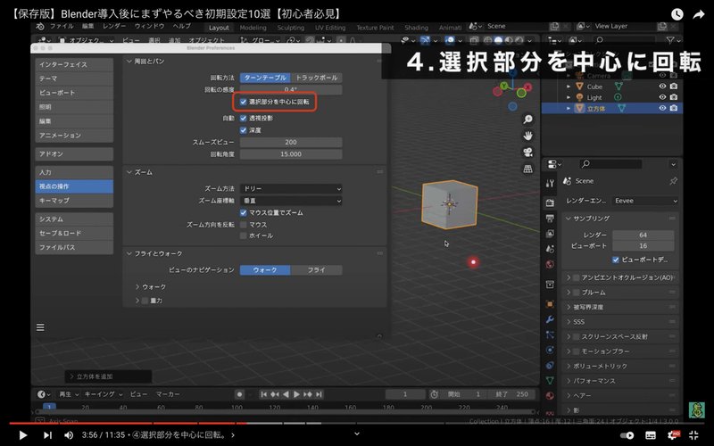714x446 pixels.
Task: Adjust the 回転の感度 0.4° slider
Action: [291, 90]
